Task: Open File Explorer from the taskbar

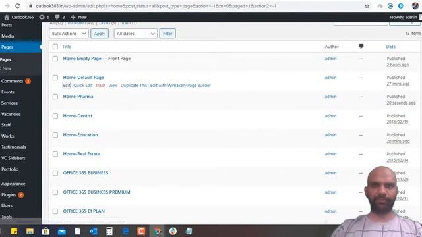Action: [x=30, y=231]
